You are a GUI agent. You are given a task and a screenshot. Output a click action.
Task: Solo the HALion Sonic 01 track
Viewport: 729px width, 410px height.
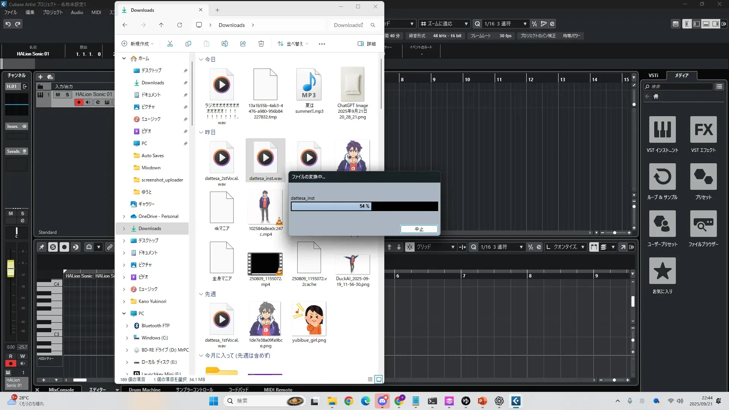67,95
